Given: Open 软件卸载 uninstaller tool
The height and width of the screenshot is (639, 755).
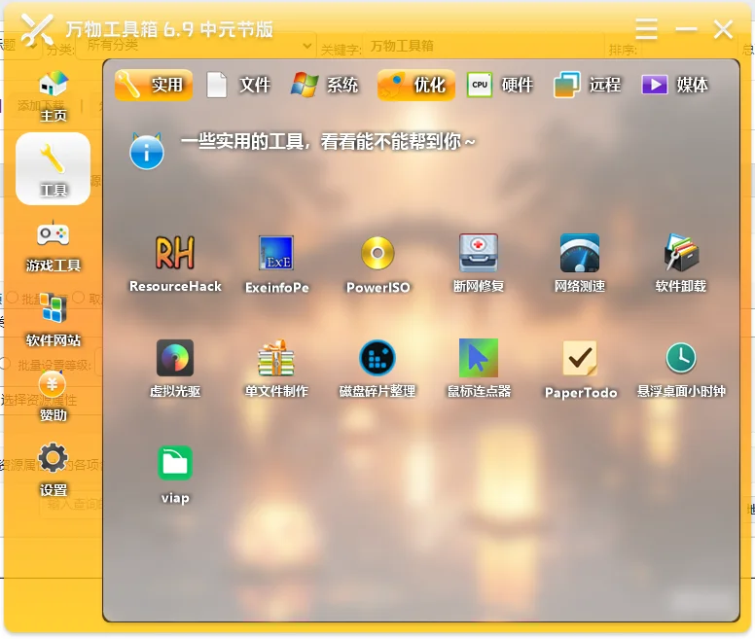Looking at the screenshot, I should coord(681,265).
